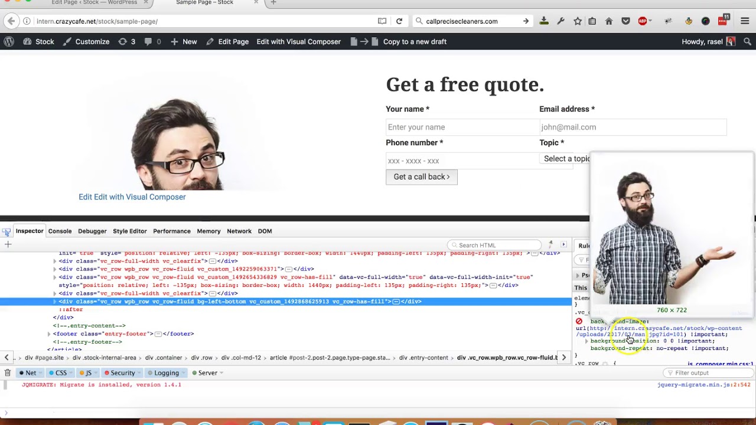Expand the footer entry-footer node
Screen dimensions: 756x425
(x=49, y=334)
